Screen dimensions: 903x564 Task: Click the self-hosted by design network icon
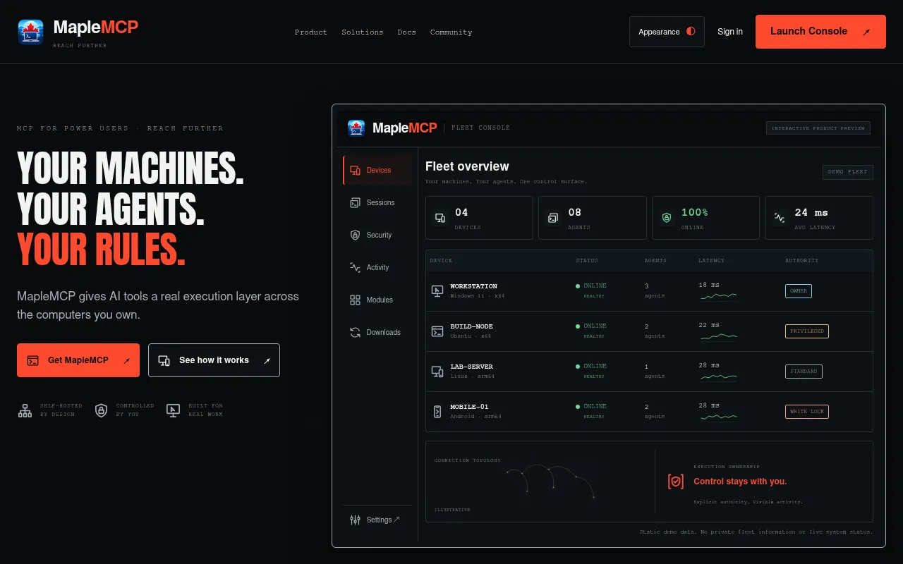click(25, 410)
